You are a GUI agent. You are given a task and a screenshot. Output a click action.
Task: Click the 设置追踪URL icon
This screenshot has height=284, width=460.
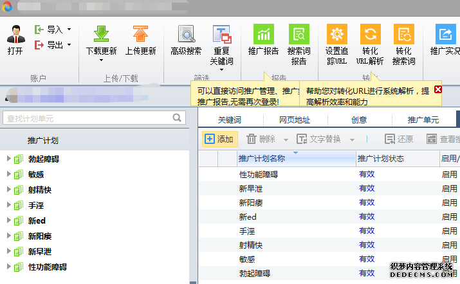tap(336, 35)
